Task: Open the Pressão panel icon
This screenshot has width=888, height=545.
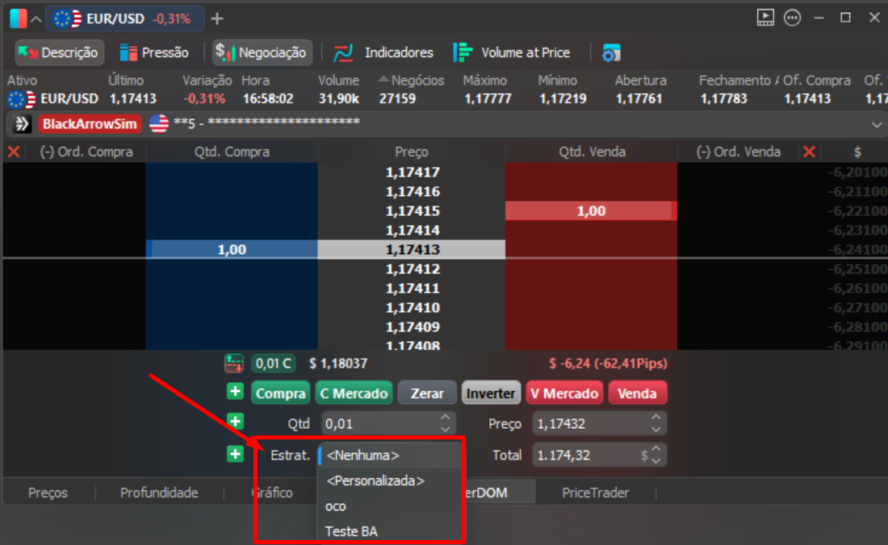Action: 128,52
